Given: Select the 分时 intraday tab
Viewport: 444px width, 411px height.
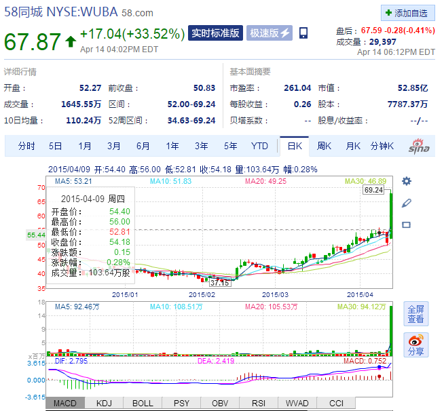Looking at the screenshot, I should (26, 146).
